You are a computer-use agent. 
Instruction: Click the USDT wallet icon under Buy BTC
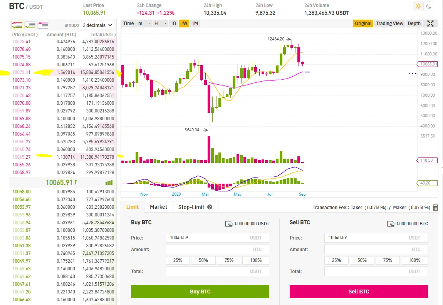pos(228,224)
